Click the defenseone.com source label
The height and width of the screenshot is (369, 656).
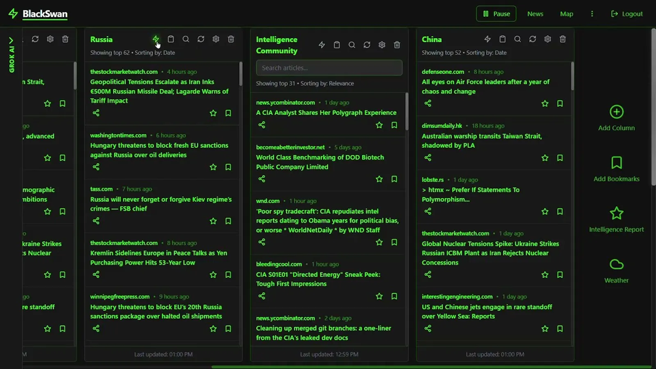pos(443,72)
